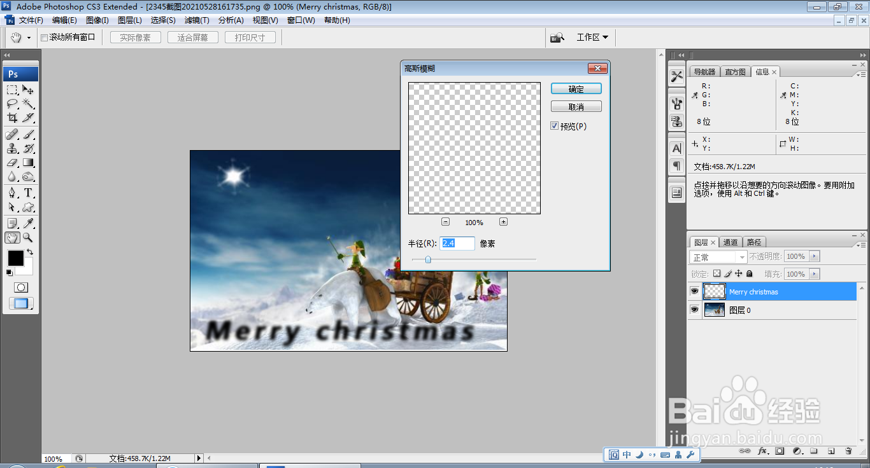Select the History Brush tool

pos(28,149)
